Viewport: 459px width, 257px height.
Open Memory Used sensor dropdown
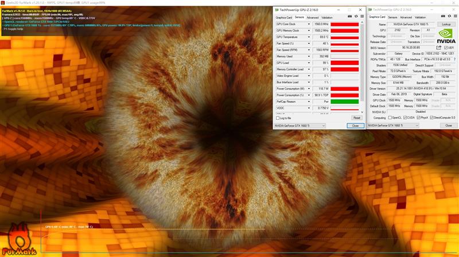pyautogui.click(x=309, y=56)
